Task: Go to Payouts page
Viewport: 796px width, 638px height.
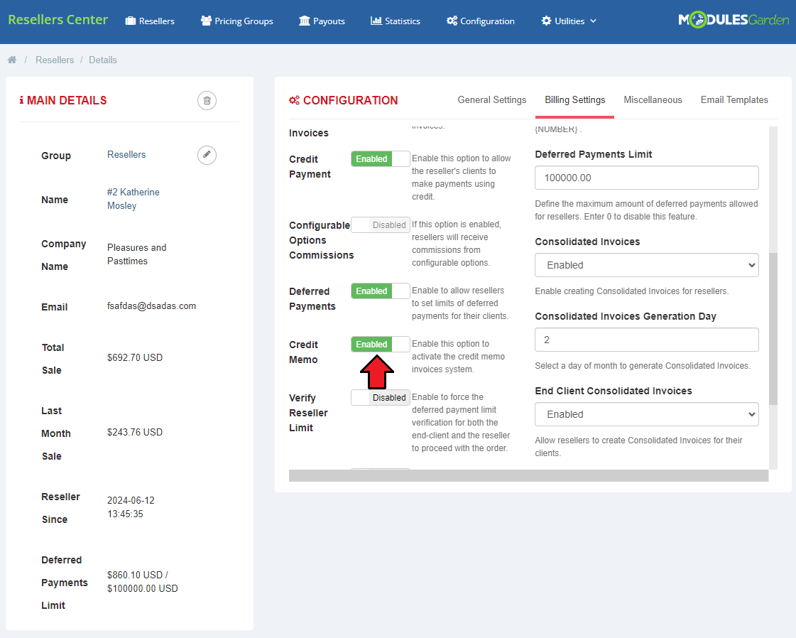Action: click(322, 21)
